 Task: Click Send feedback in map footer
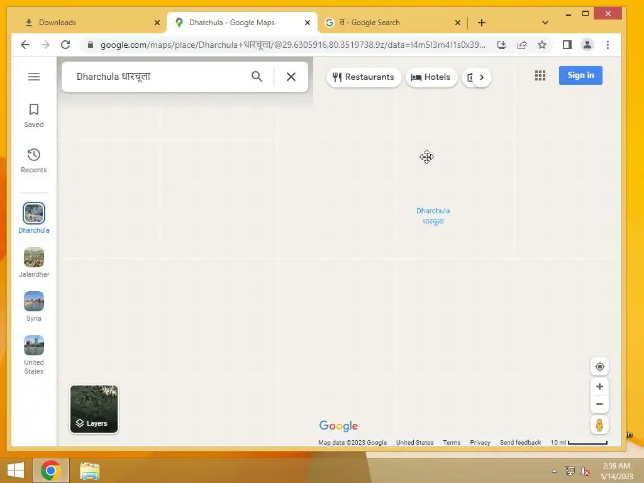click(520, 442)
